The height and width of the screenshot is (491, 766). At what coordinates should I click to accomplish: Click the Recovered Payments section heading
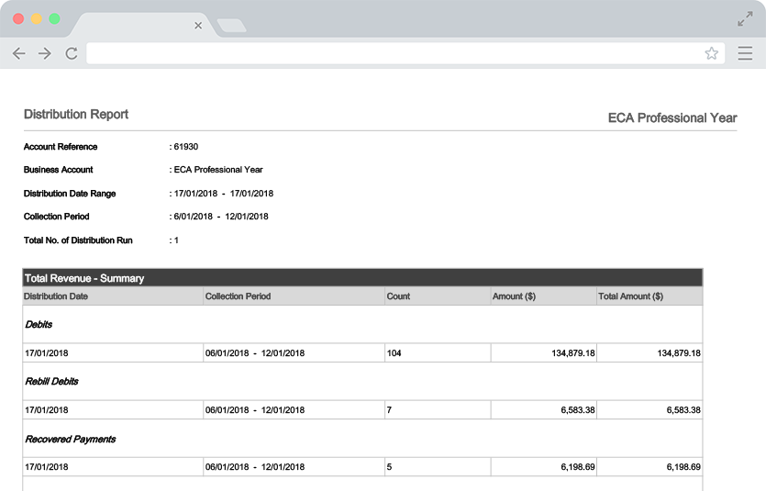(71, 439)
